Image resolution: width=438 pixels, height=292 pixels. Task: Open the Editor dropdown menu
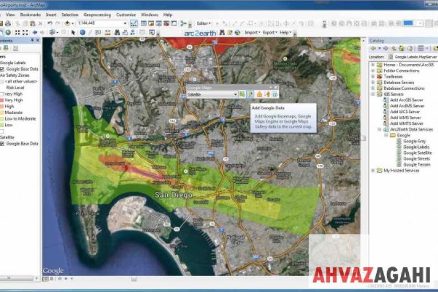coord(203,23)
